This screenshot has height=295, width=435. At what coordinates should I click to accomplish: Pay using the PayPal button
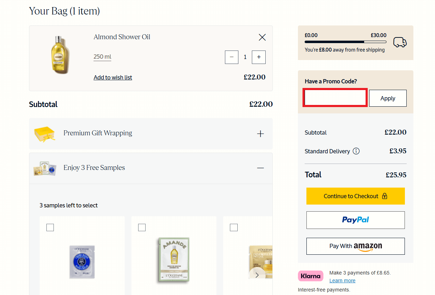[x=356, y=220]
